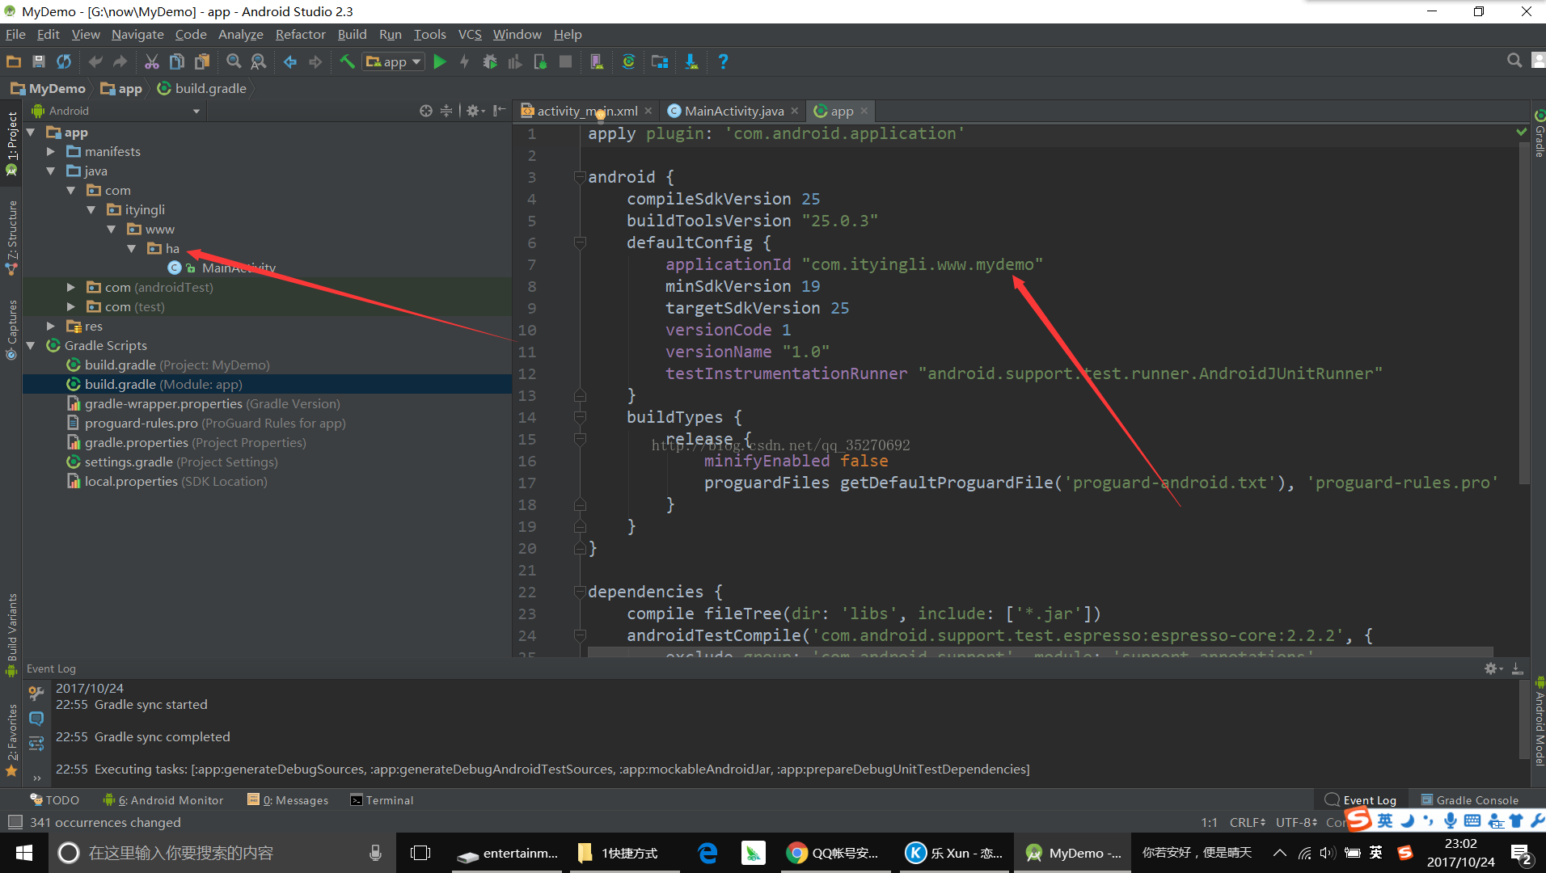1546x873 pixels.
Task: Save all files with floppy disk icon
Action: pos(38,61)
